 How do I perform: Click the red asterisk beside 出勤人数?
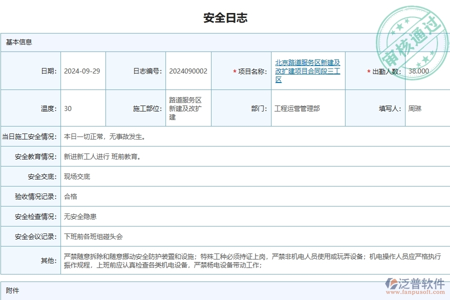pos(368,70)
